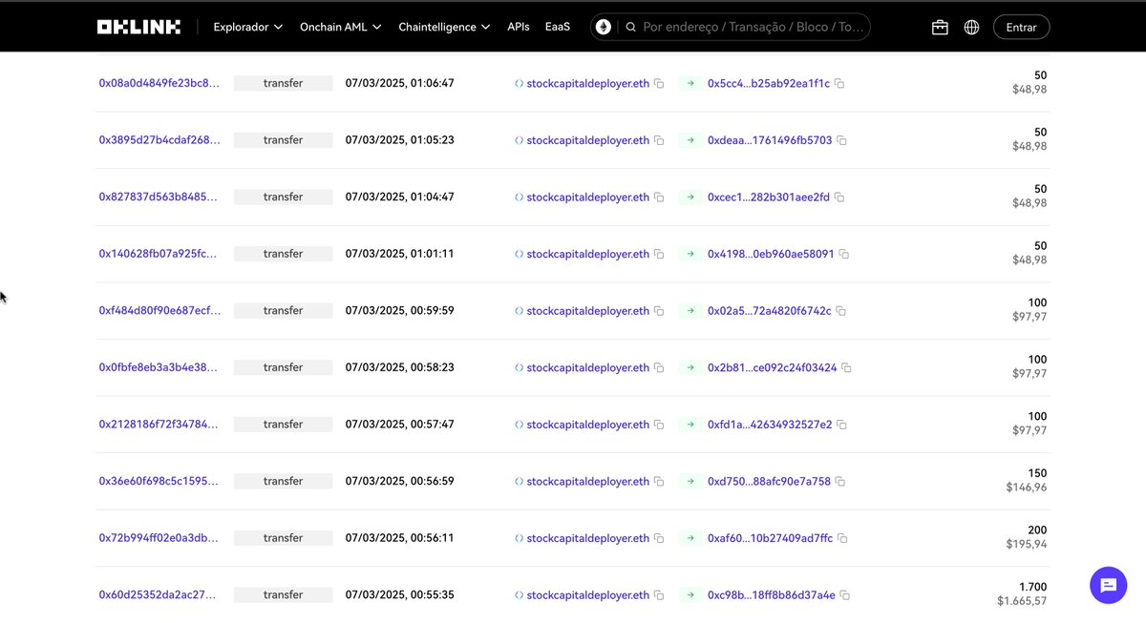The width and height of the screenshot is (1146, 623).
Task: Copy recipient address 0x4198...0eb960ae58091
Action: pyautogui.click(x=844, y=255)
